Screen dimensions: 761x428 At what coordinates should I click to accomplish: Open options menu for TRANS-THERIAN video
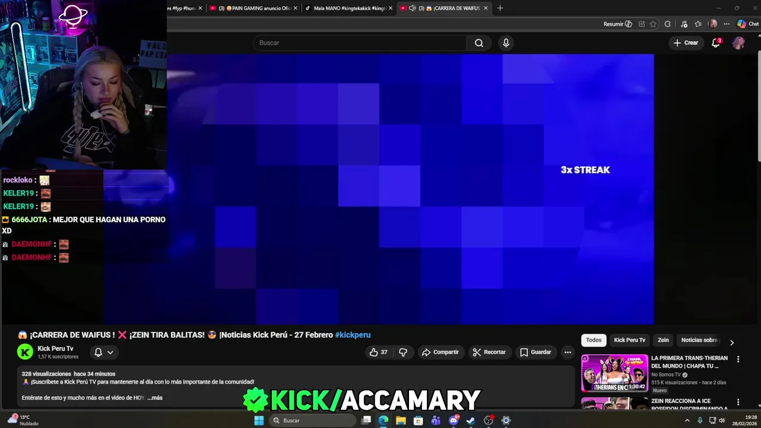tap(738, 359)
